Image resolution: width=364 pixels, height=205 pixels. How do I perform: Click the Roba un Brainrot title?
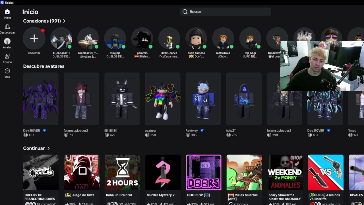(x=119, y=195)
